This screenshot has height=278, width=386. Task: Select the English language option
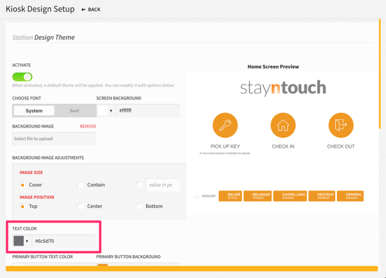tap(205, 196)
